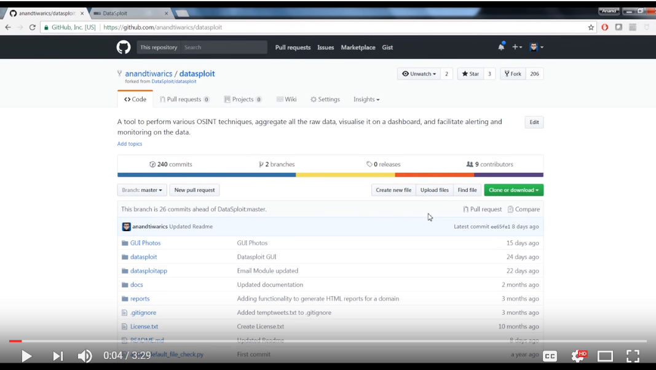Open video quality settings gear
Screen dimensions: 656x370
[579, 356]
